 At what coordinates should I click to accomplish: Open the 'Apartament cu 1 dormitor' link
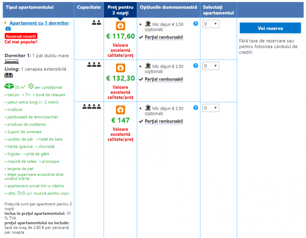pos(39,23)
